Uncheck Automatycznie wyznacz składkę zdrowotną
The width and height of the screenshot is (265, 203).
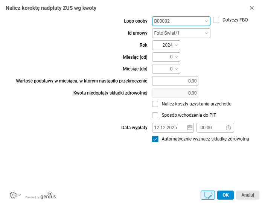[155, 139]
